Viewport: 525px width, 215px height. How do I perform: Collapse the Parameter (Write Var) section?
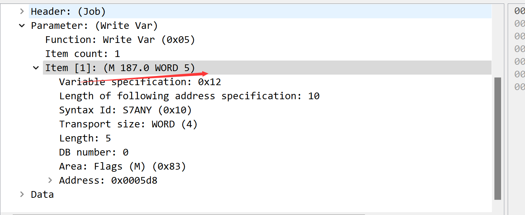click(22, 26)
